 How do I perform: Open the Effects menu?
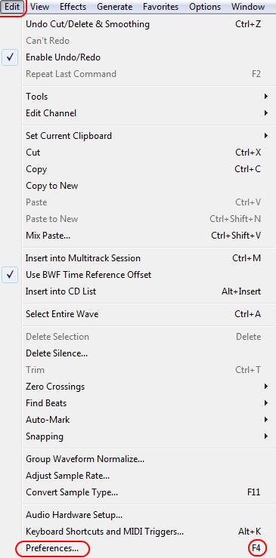tap(73, 7)
